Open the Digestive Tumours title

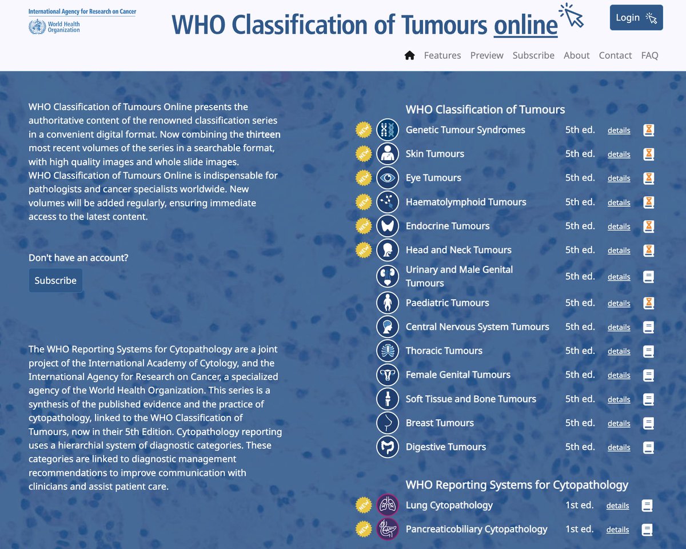click(446, 447)
